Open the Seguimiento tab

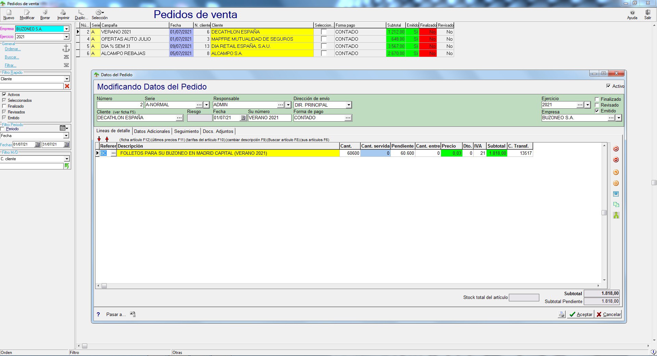tap(186, 131)
